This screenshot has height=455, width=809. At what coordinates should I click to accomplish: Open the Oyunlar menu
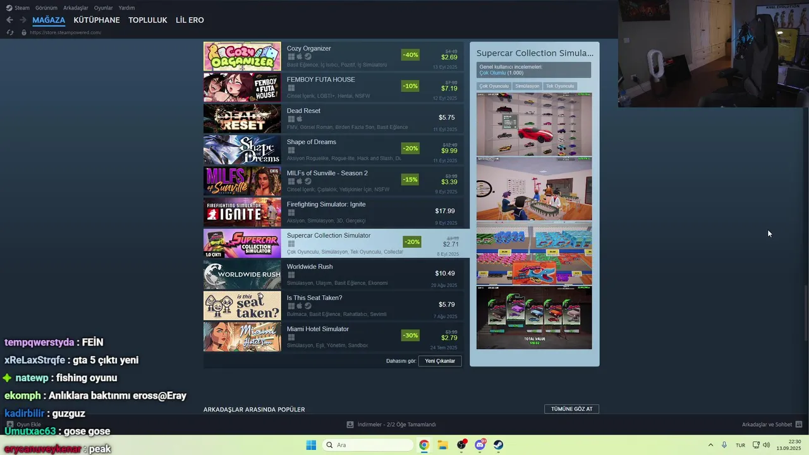[x=103, y=8]
